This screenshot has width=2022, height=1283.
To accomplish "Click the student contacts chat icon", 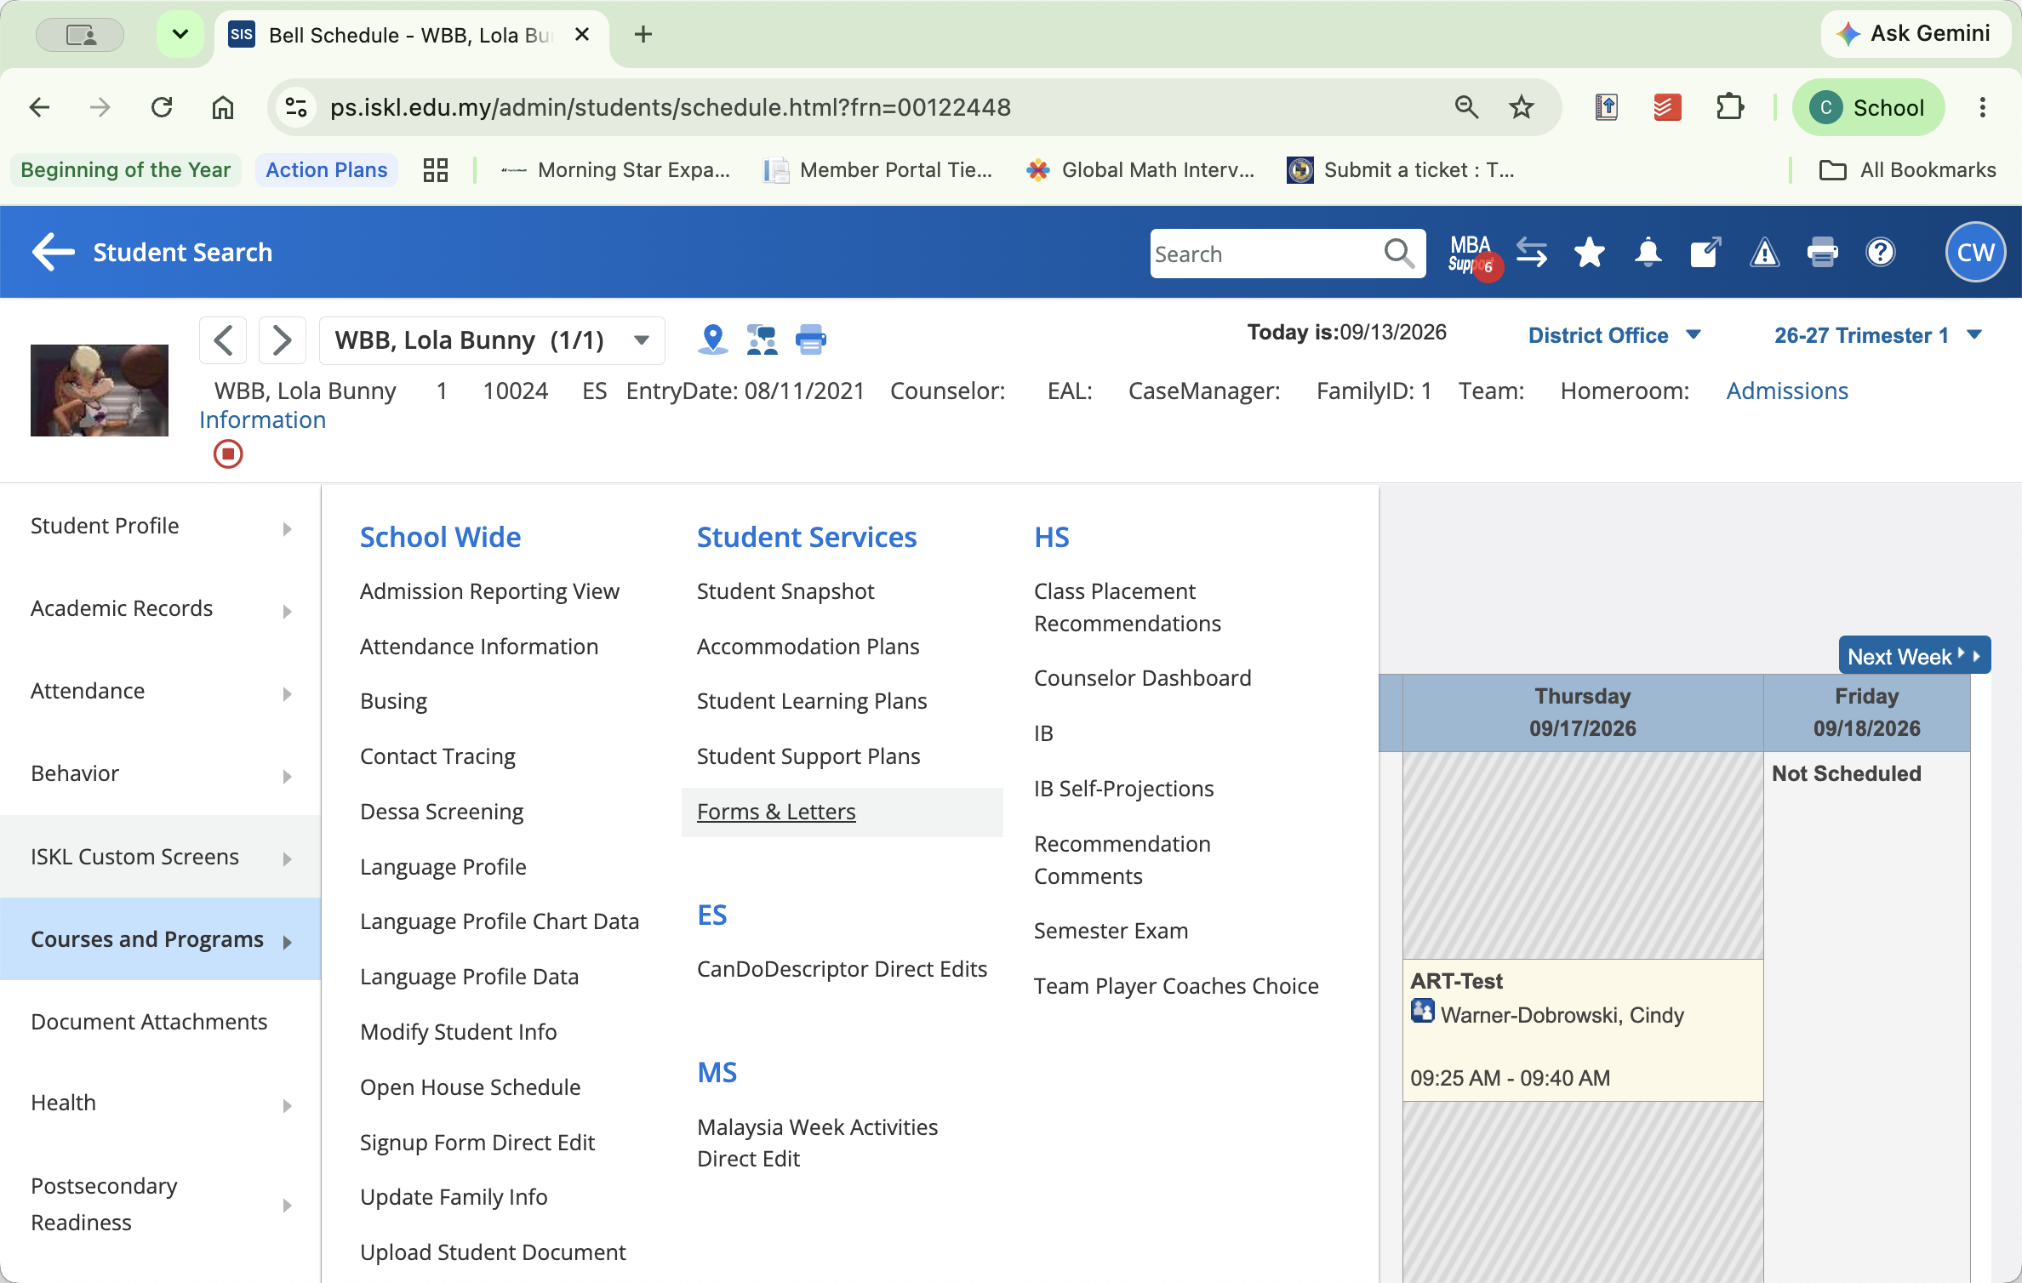I will pos(762,339).
